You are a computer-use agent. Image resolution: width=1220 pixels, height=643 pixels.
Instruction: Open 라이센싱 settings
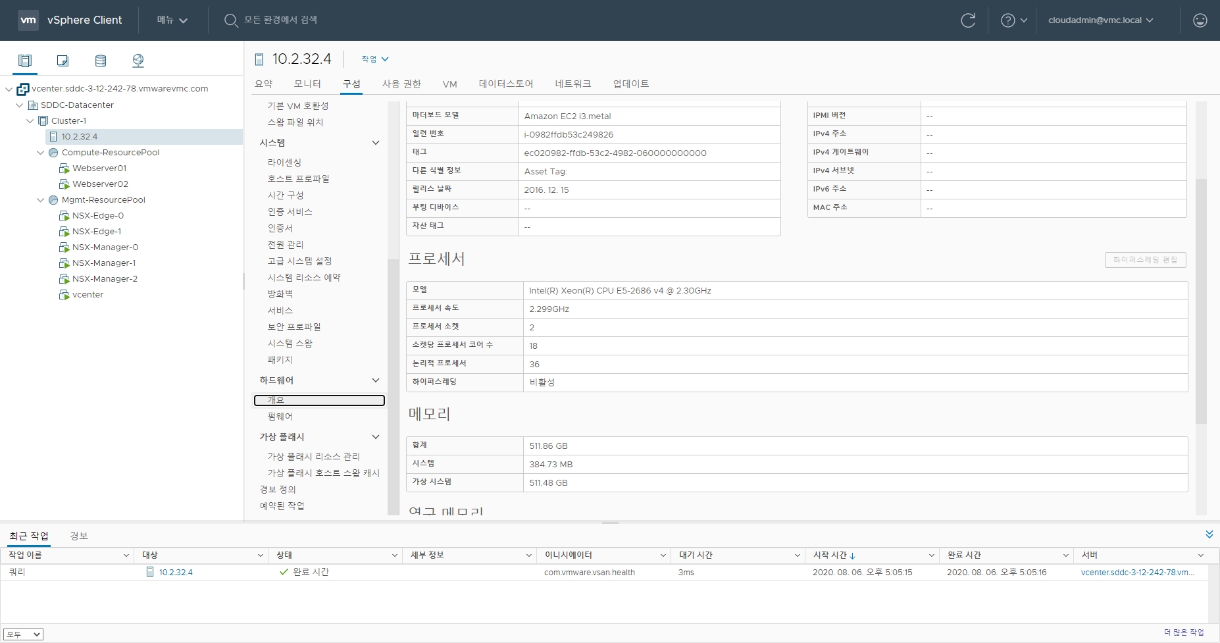pos(284,163)
